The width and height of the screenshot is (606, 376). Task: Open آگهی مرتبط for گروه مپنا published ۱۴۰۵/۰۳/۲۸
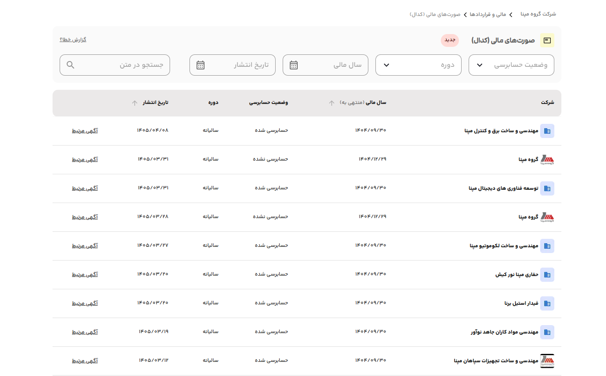click(x=85, y=217)
